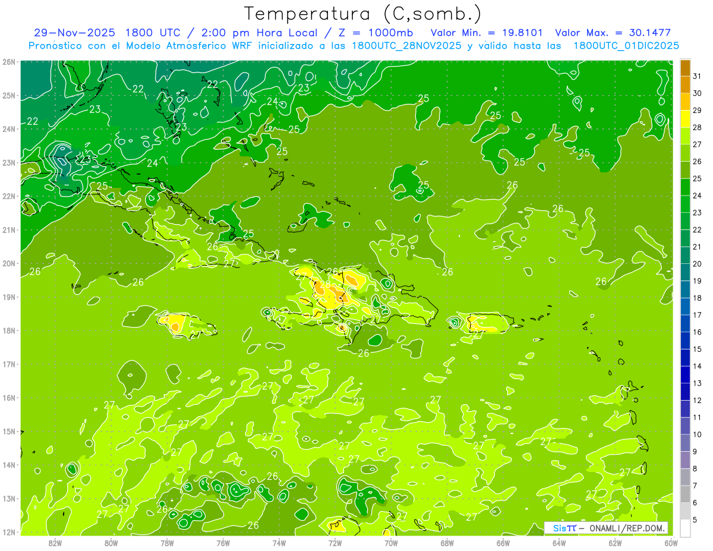Click the white swatch just above legend value 5

click(x=685, y=528)
